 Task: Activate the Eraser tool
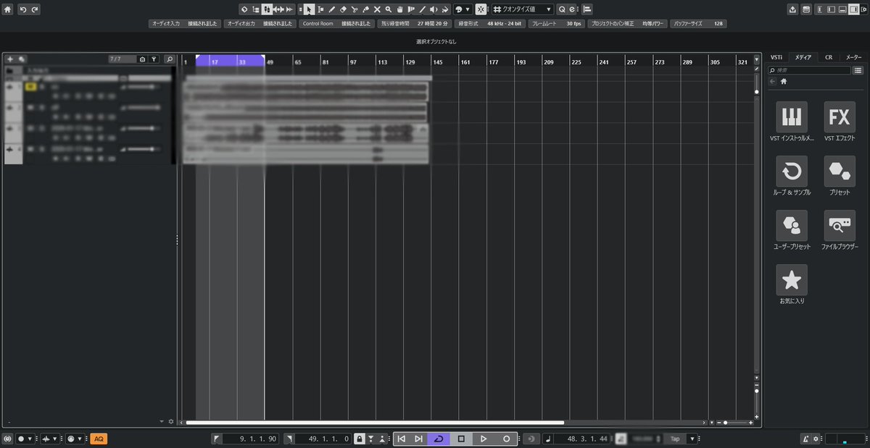(343, 9)
